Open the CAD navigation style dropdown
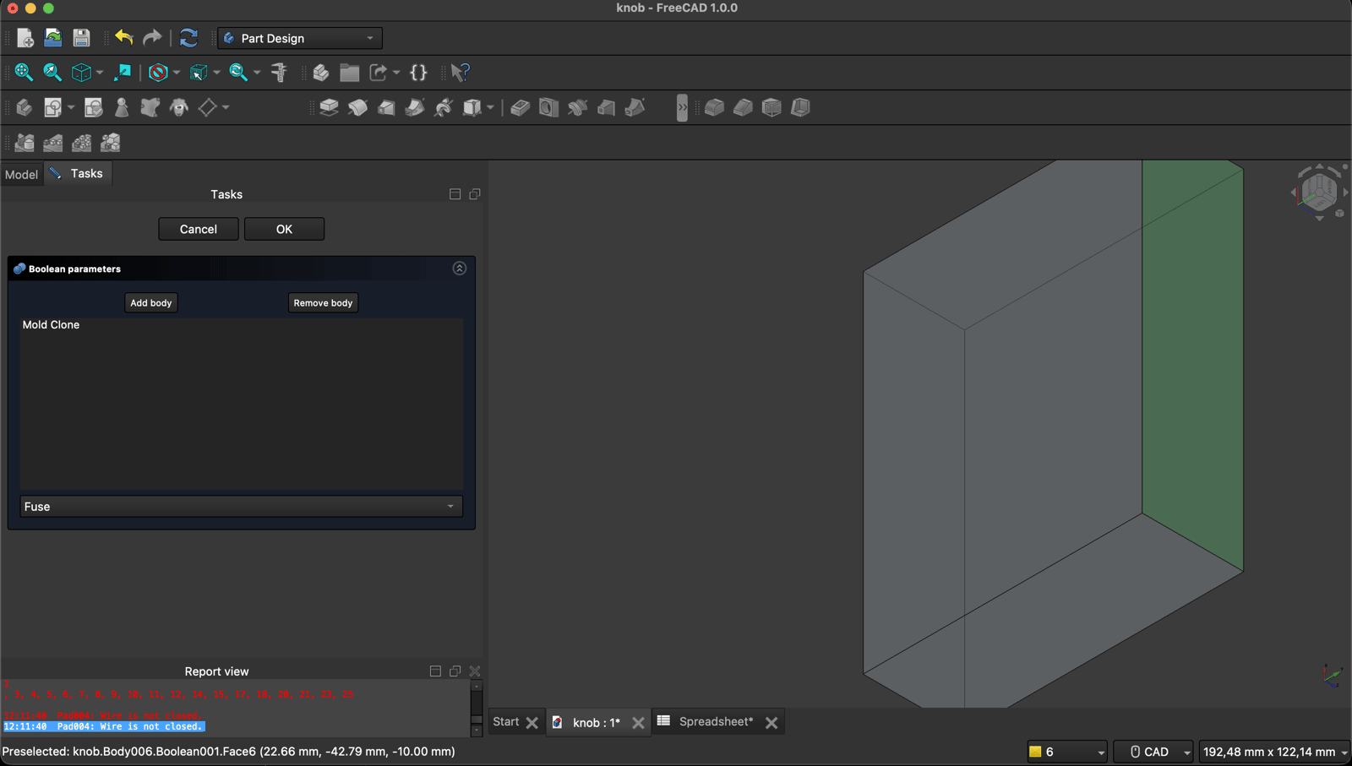Image resolution: width=1352 pixels, height=766 pixels. point(1153,752)
